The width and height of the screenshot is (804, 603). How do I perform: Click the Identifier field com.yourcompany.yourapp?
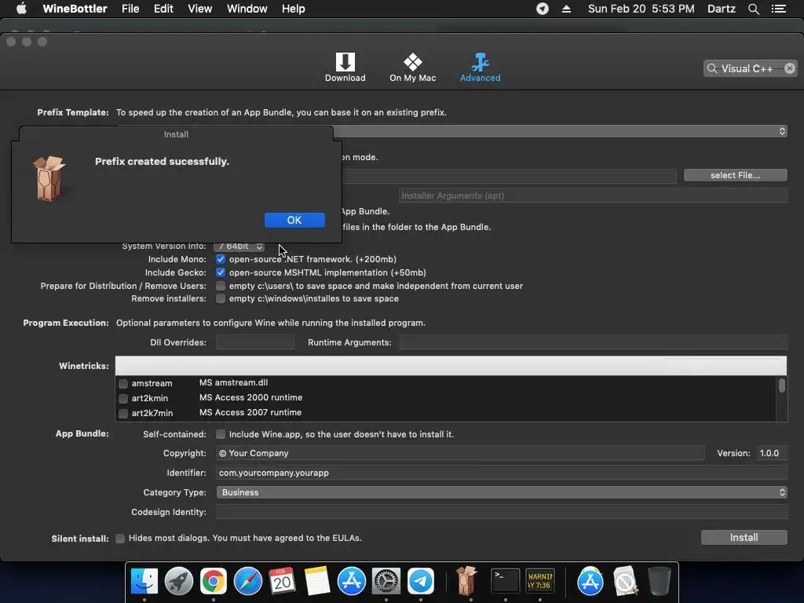tap(502, 473)
